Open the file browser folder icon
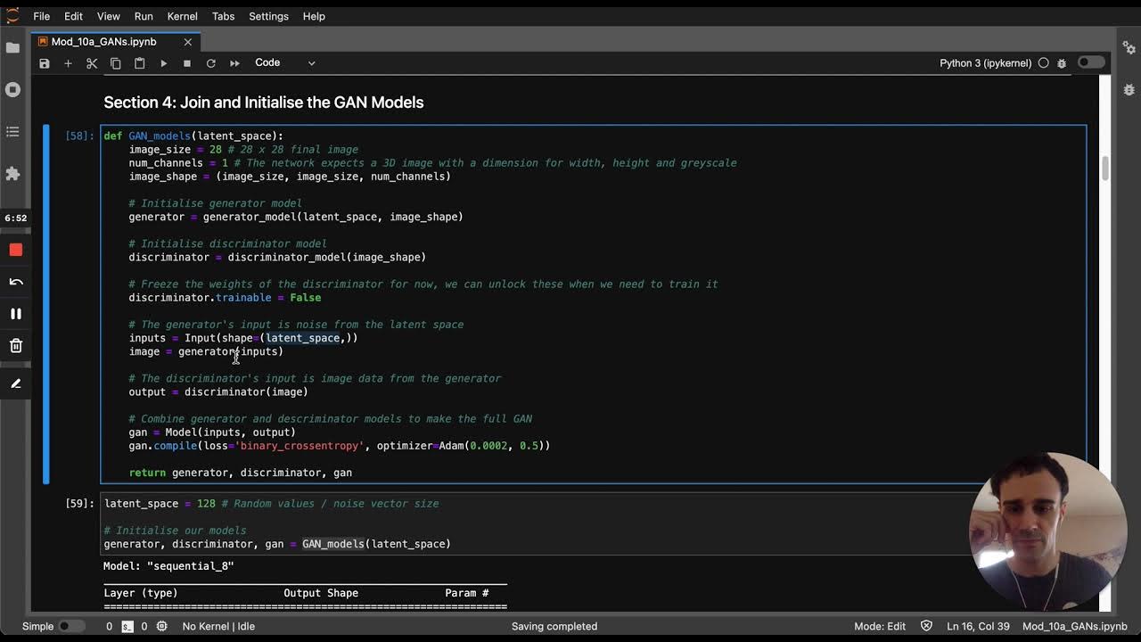 pos(12,47)
